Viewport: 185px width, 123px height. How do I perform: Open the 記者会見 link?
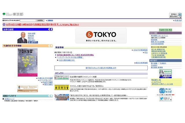[x=31, y=36]
